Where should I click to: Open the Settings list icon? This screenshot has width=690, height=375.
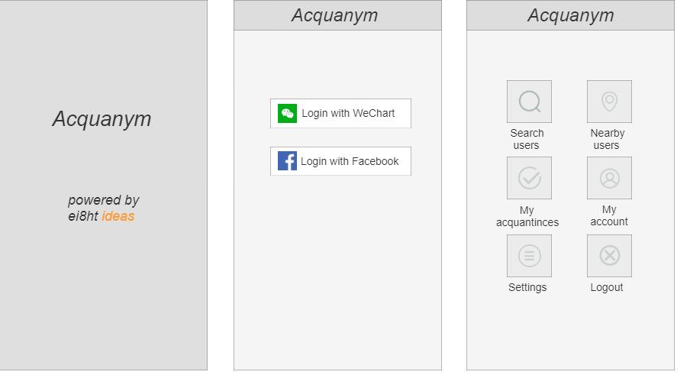click(x=529, y=256)
